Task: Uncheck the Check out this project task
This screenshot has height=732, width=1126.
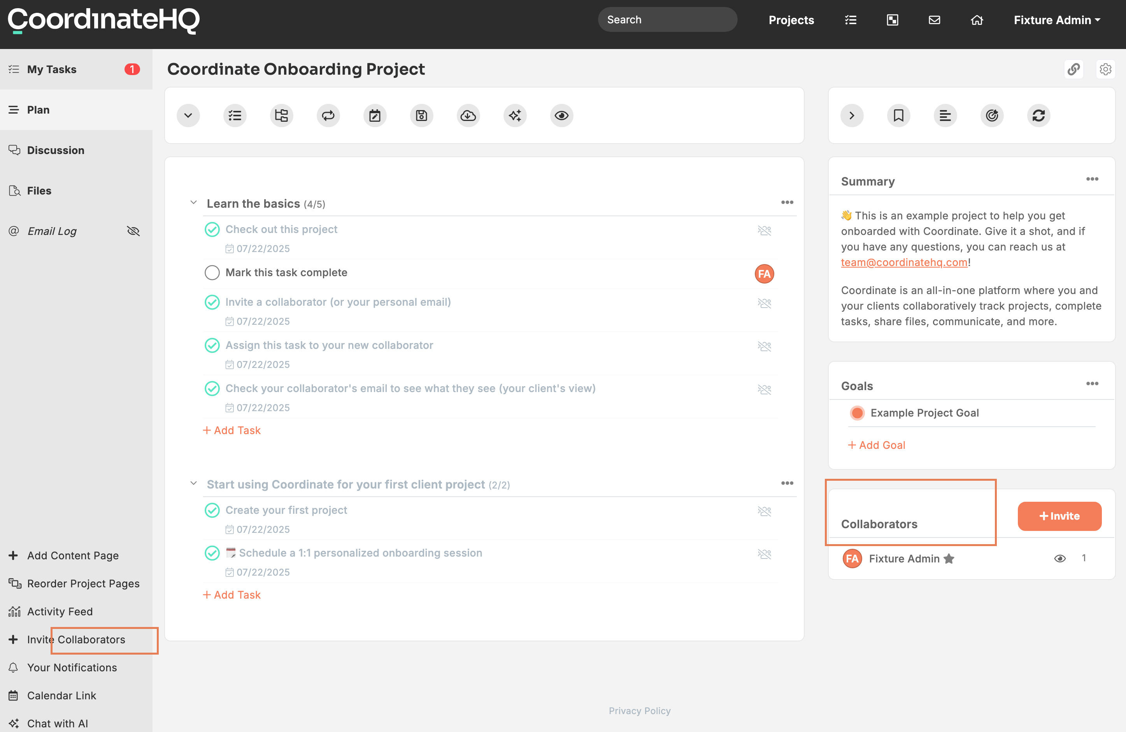Action: coord(212,229)
